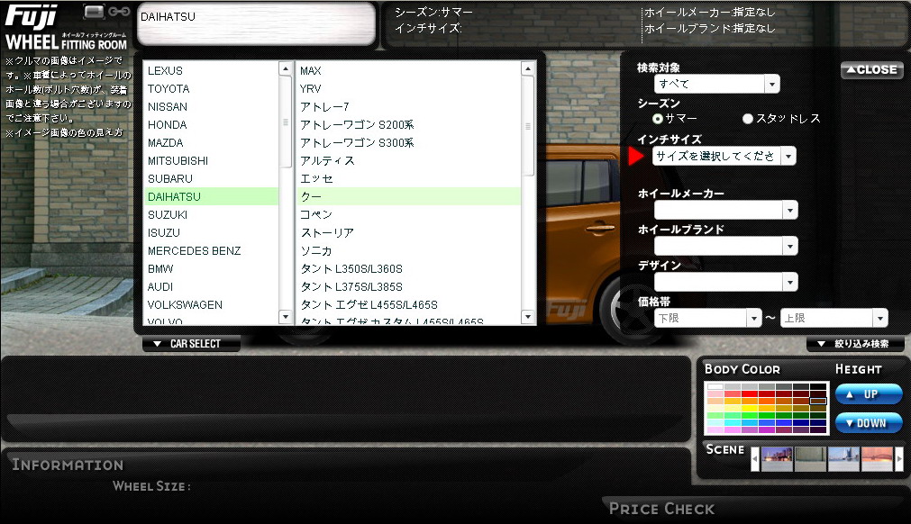
Task: Select NISSAN in the maker list
Action: [x=212, y=107]
